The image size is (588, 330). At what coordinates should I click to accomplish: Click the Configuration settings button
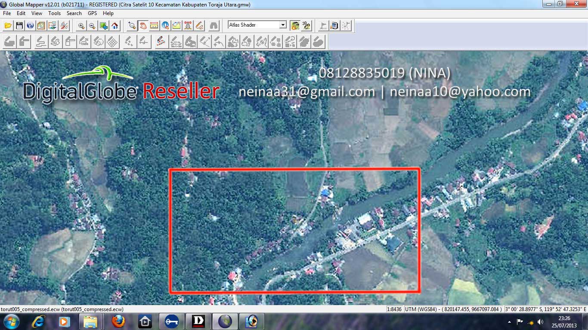pos(63,25)
